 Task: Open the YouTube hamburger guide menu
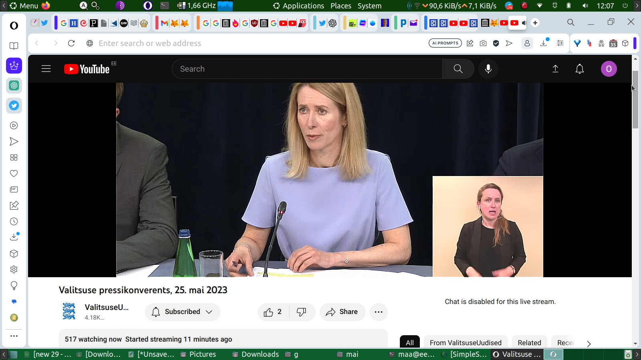click(x=46, y=69)
